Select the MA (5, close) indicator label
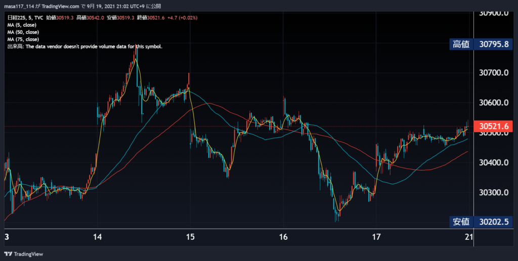This screenshot has width=518, height=261. 22,25
